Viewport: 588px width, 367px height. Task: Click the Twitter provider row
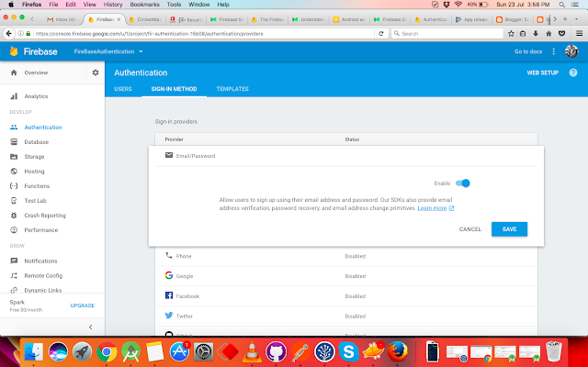346,316
